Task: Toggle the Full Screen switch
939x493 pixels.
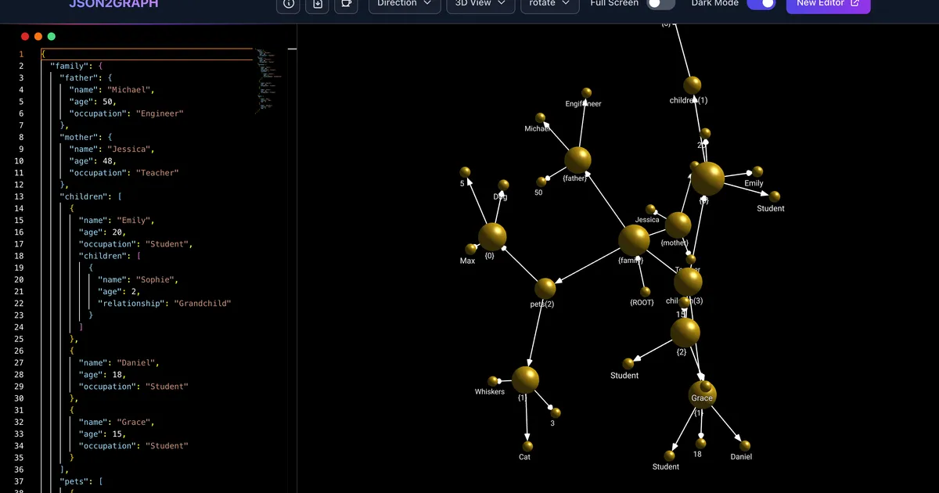Action: click(x=661, y=5)
